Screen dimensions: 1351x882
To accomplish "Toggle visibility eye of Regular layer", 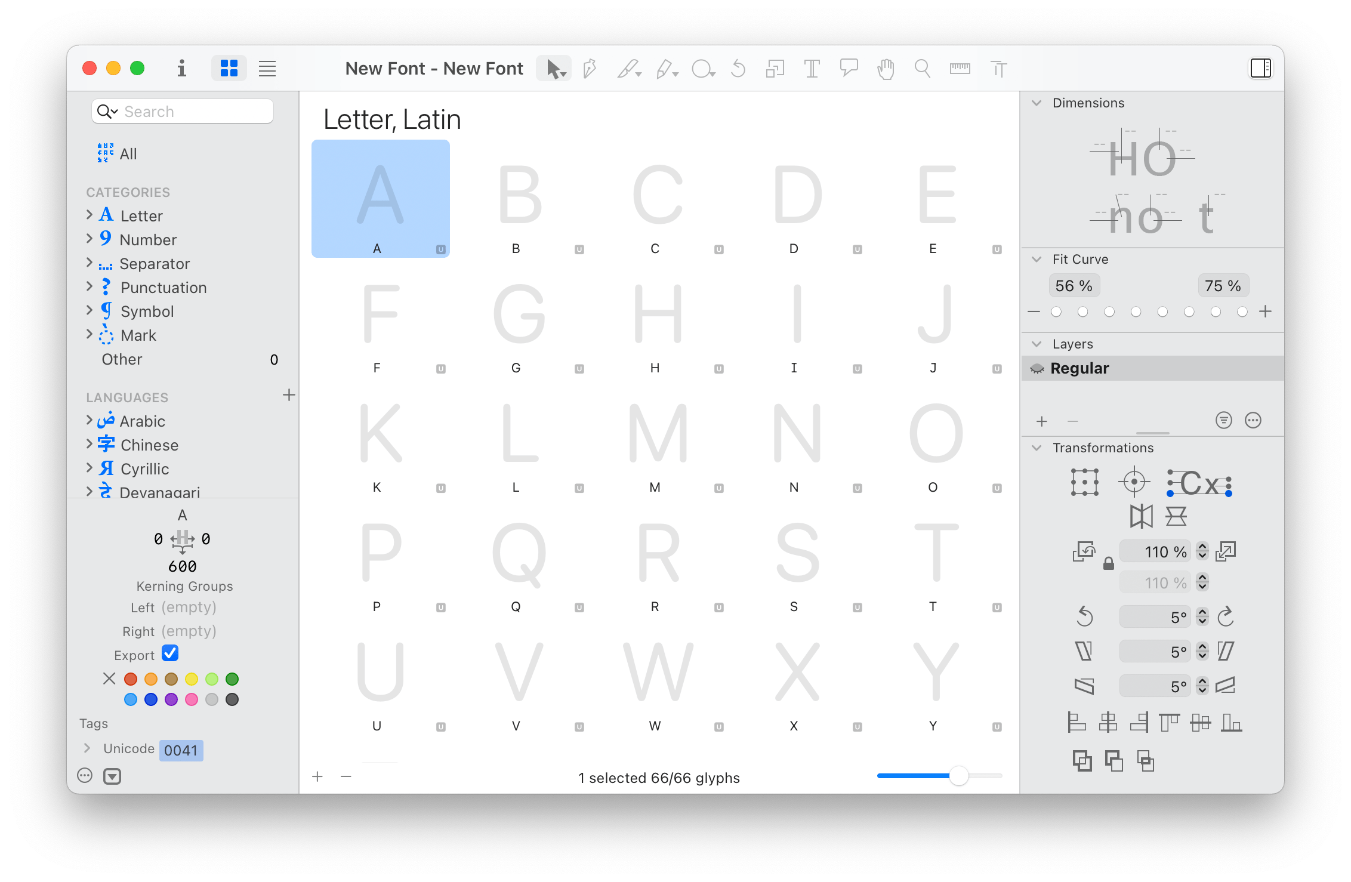I will (x=1037, y=369).
